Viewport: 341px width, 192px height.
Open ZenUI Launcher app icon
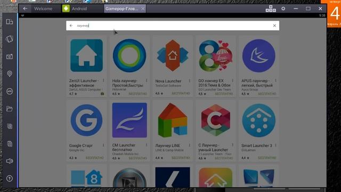86,55
